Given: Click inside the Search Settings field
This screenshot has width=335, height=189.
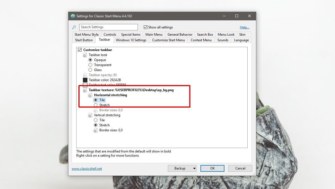Looking at the screenshot, I should (108, 27).
